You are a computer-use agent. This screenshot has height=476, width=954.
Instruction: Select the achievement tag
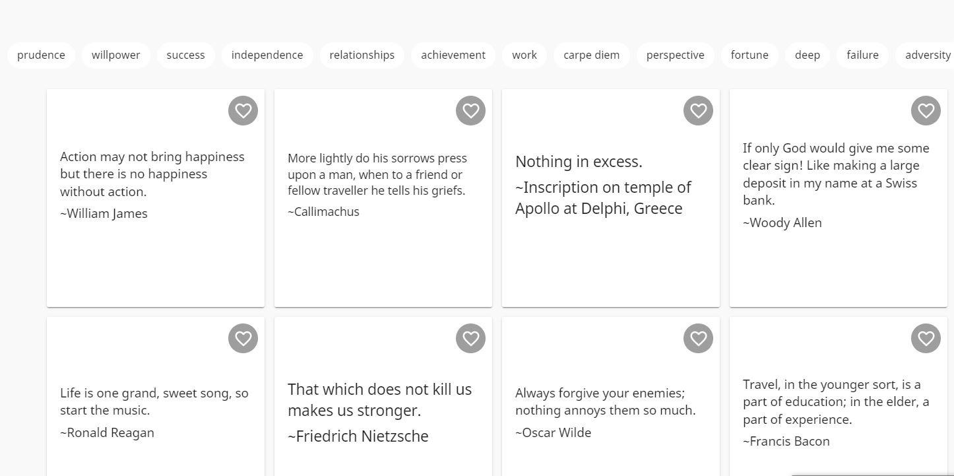pyautogui.click(x=453, y=55)
